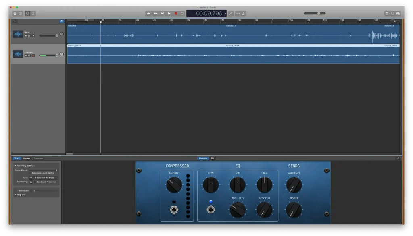Toggle the Smart Controls knob button

[27, 13]
